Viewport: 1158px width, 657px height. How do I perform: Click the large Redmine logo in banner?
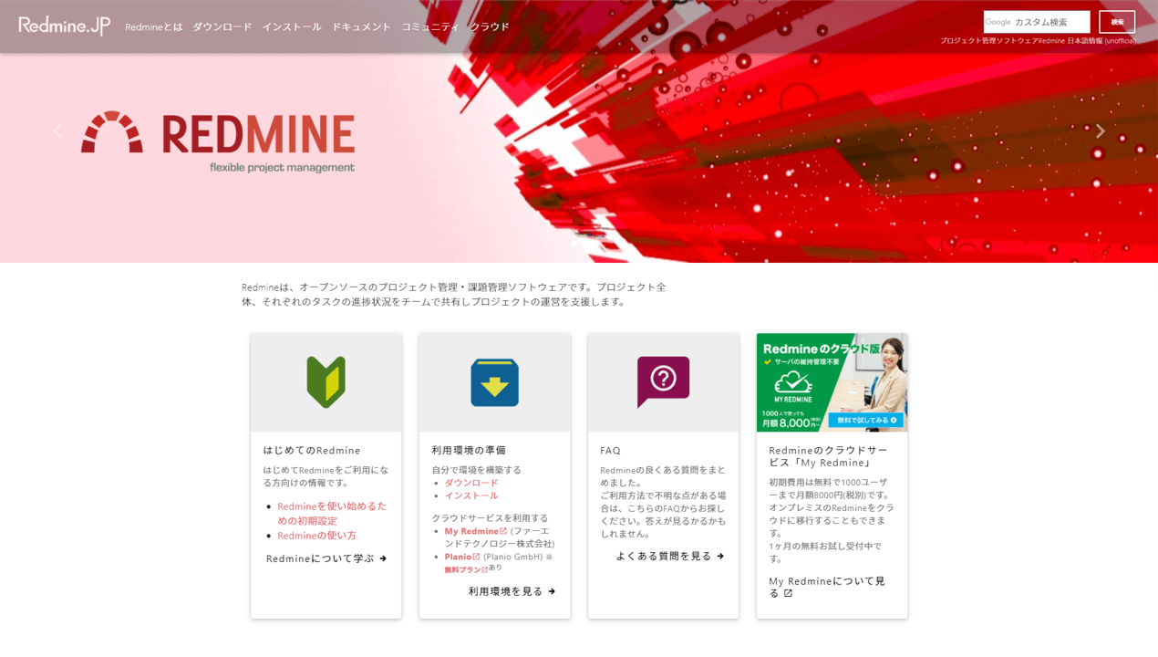(x=218, y=141)
